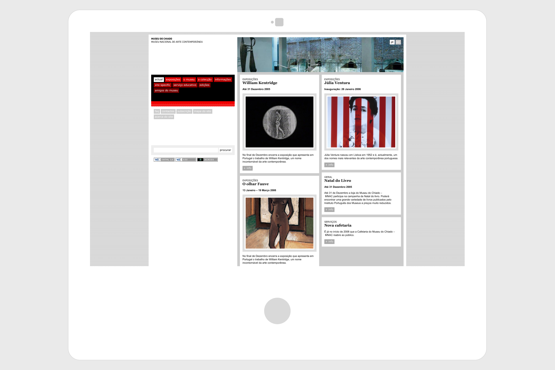The width and height of the screenshot is (555, 370).
Task: Click the W3C CSS validation badge
Action: pyautogui.click(x=186, y=160)
